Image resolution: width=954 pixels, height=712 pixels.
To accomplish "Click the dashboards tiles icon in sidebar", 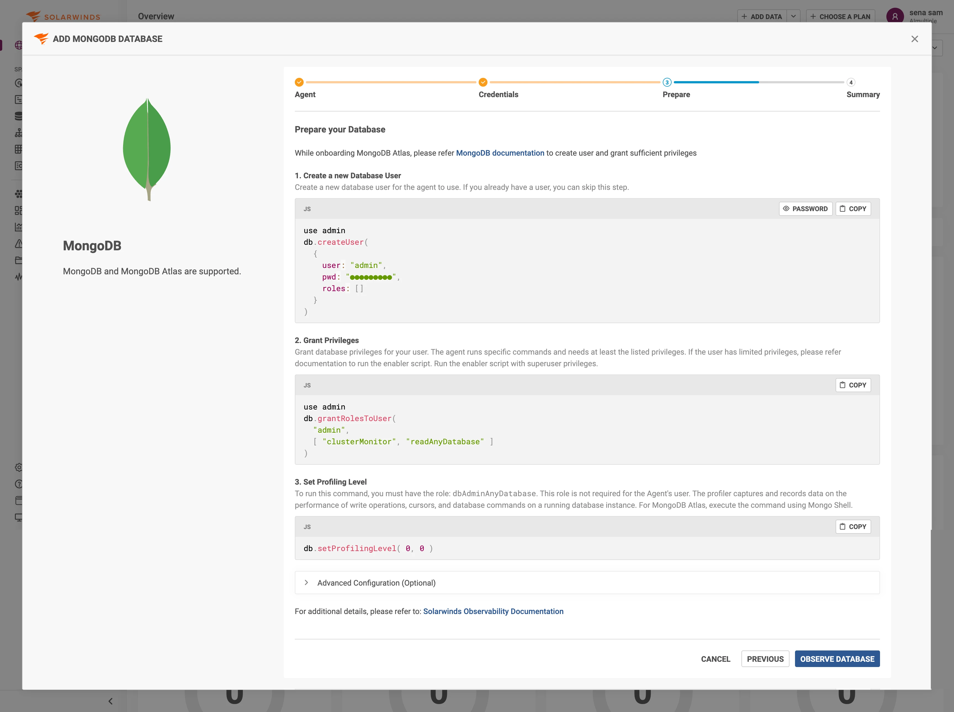I will pyautogui.click(x=18, y=210).
